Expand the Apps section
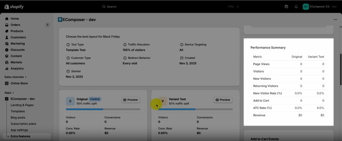The image size is (342, 141). click(9, 93)
